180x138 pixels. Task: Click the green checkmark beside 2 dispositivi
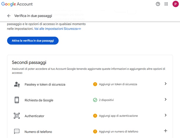click(95, 100)
